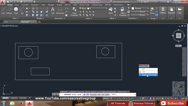Toggle MODEL space button in status bar
This screenshot has height=106, width=188.
click(x=106, y=98)
